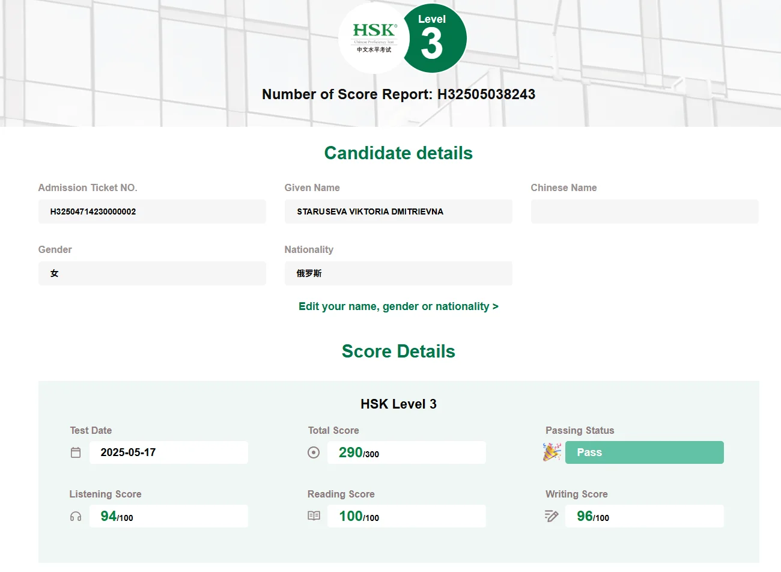This screenshot has height=572, width=781.
Task: Click the Listening Score value 94/100
Action: click(169, 516)
